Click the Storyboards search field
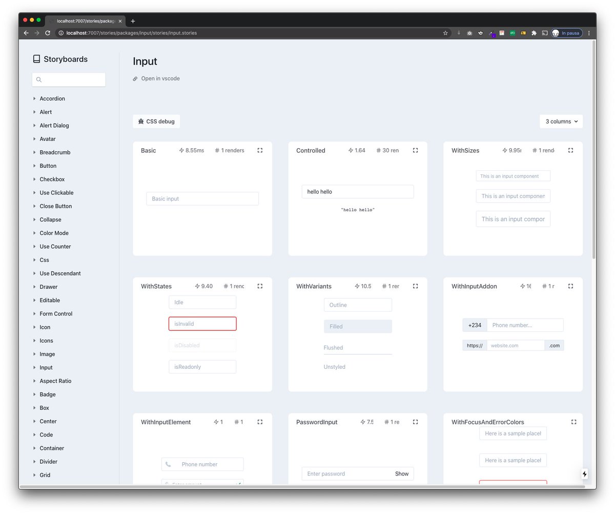Image resolution: width=615 pixels, height=514 pixels. 69,80
